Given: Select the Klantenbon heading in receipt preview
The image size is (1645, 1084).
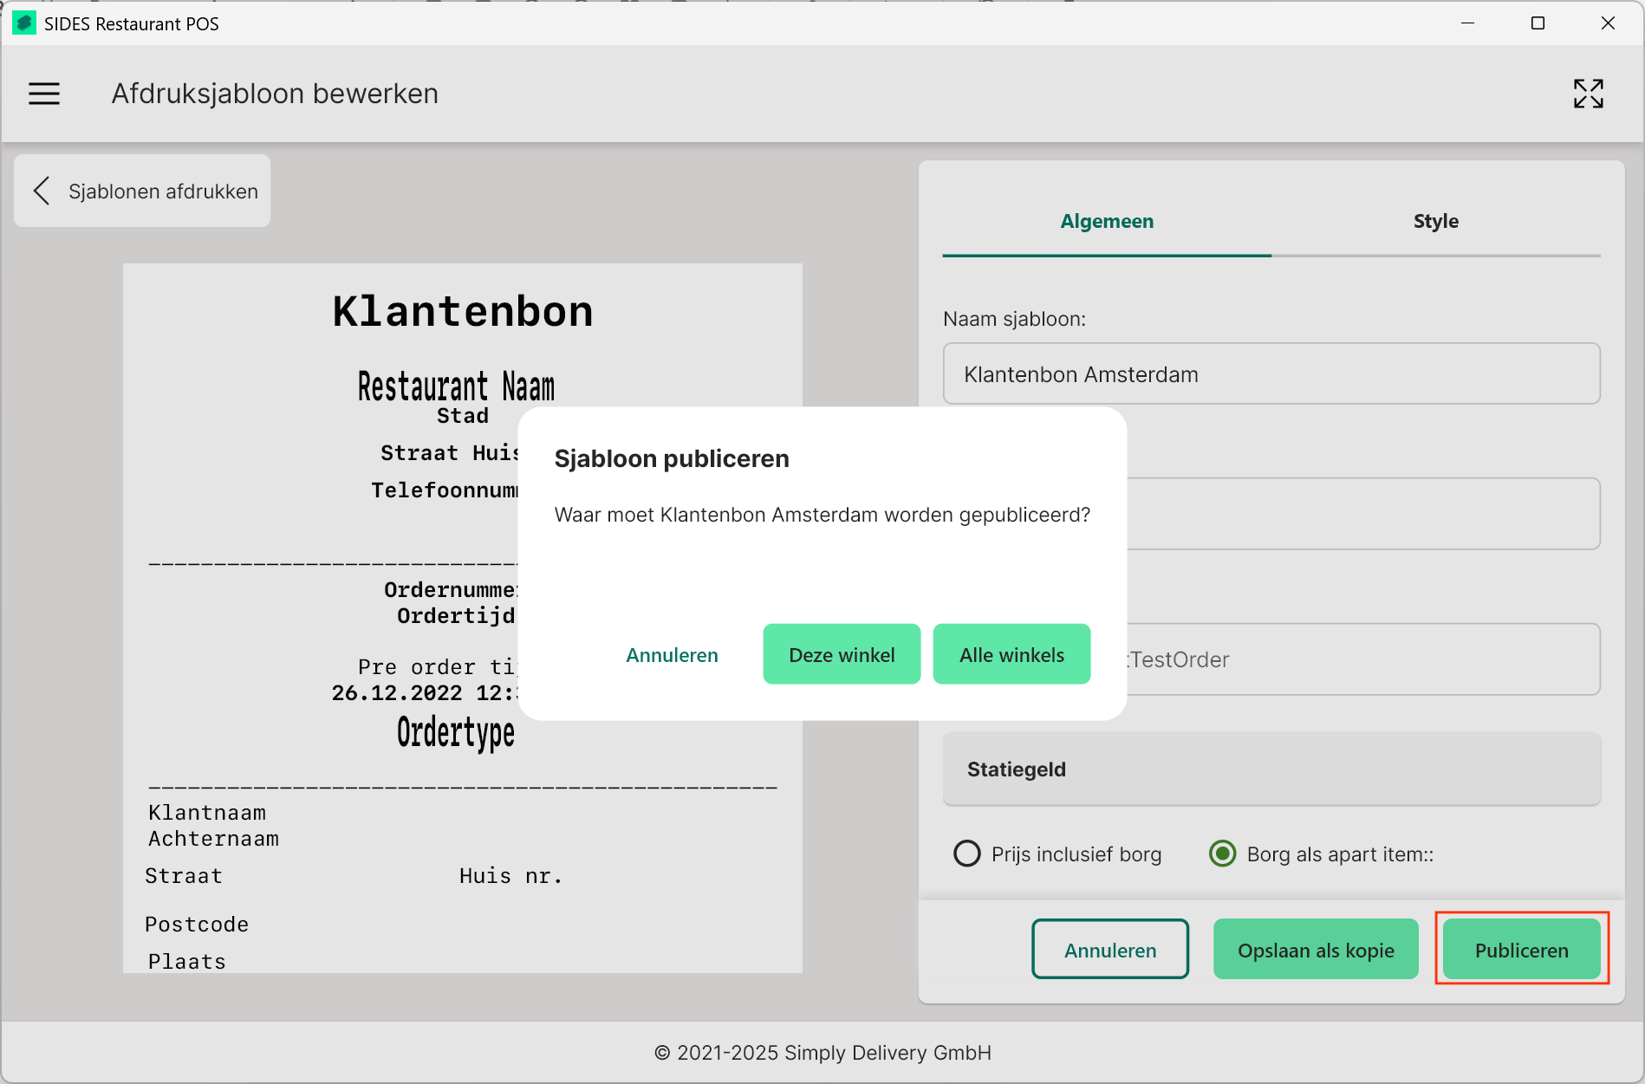Looking at the screenshot, I should pos(463,312).
